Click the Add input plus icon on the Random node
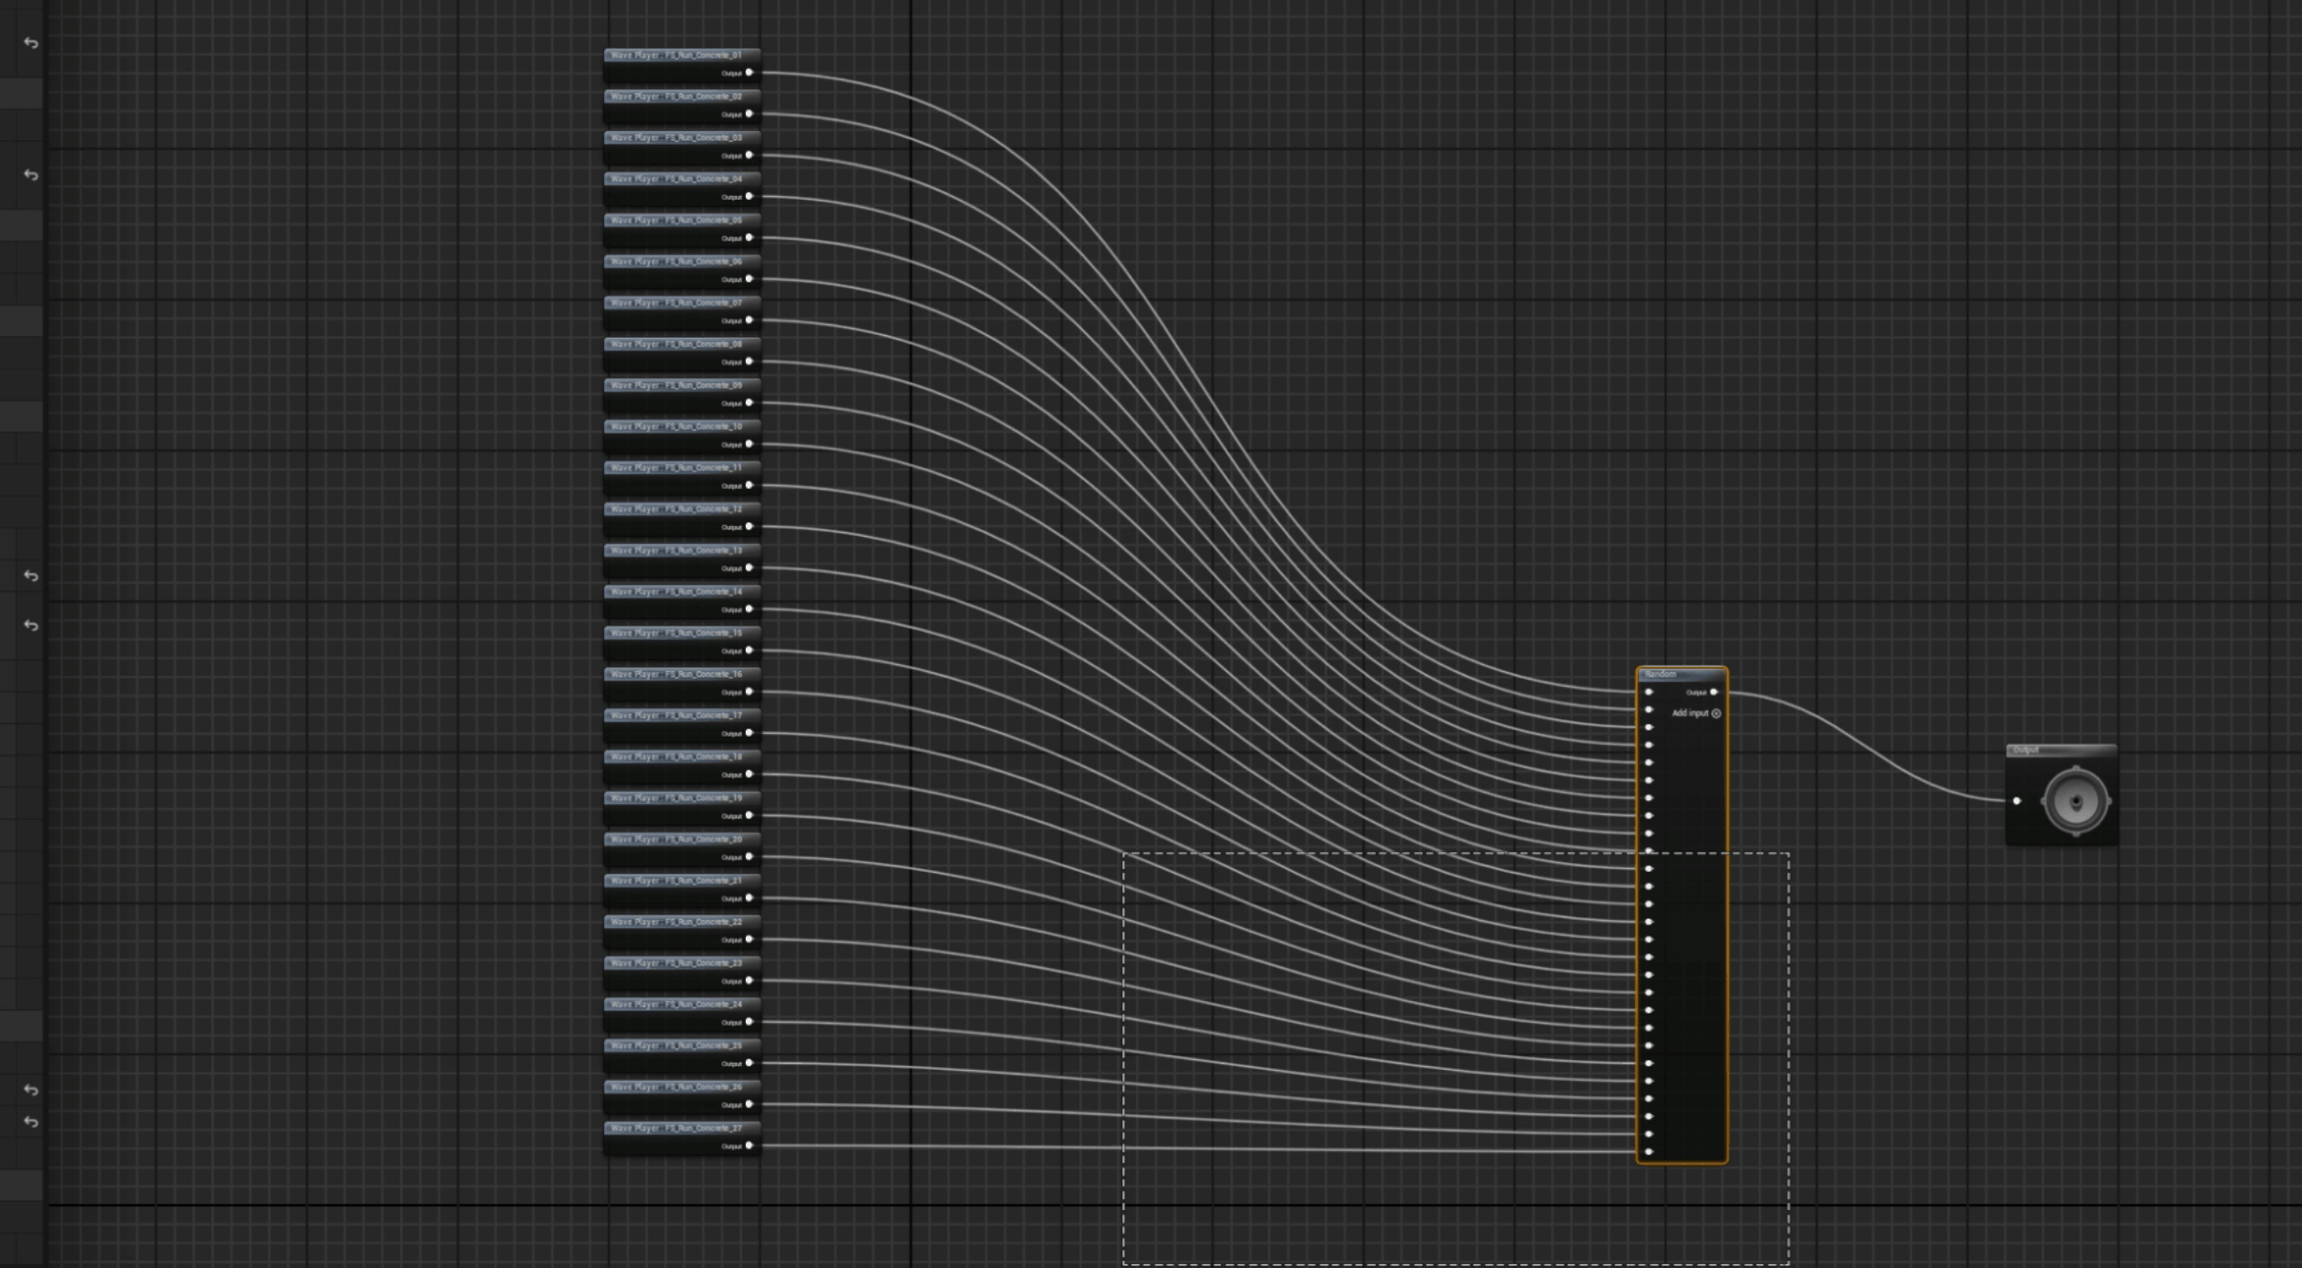Image resolution: width=2302 pixels, height=1268 pixels. click(x=1716, y=714)
